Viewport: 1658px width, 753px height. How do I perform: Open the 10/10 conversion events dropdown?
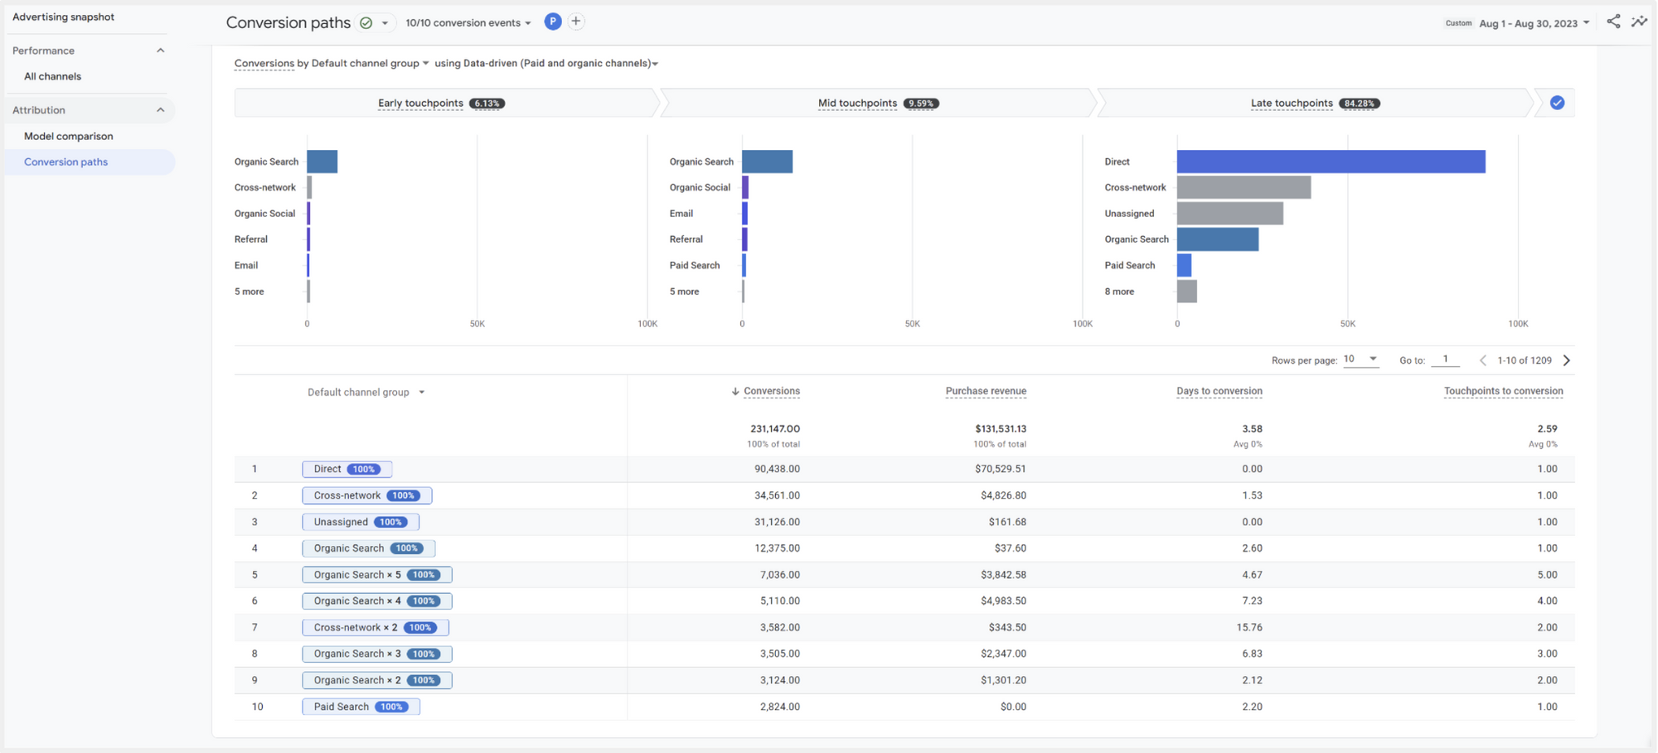pyautogui.click(x=468, y=23)
